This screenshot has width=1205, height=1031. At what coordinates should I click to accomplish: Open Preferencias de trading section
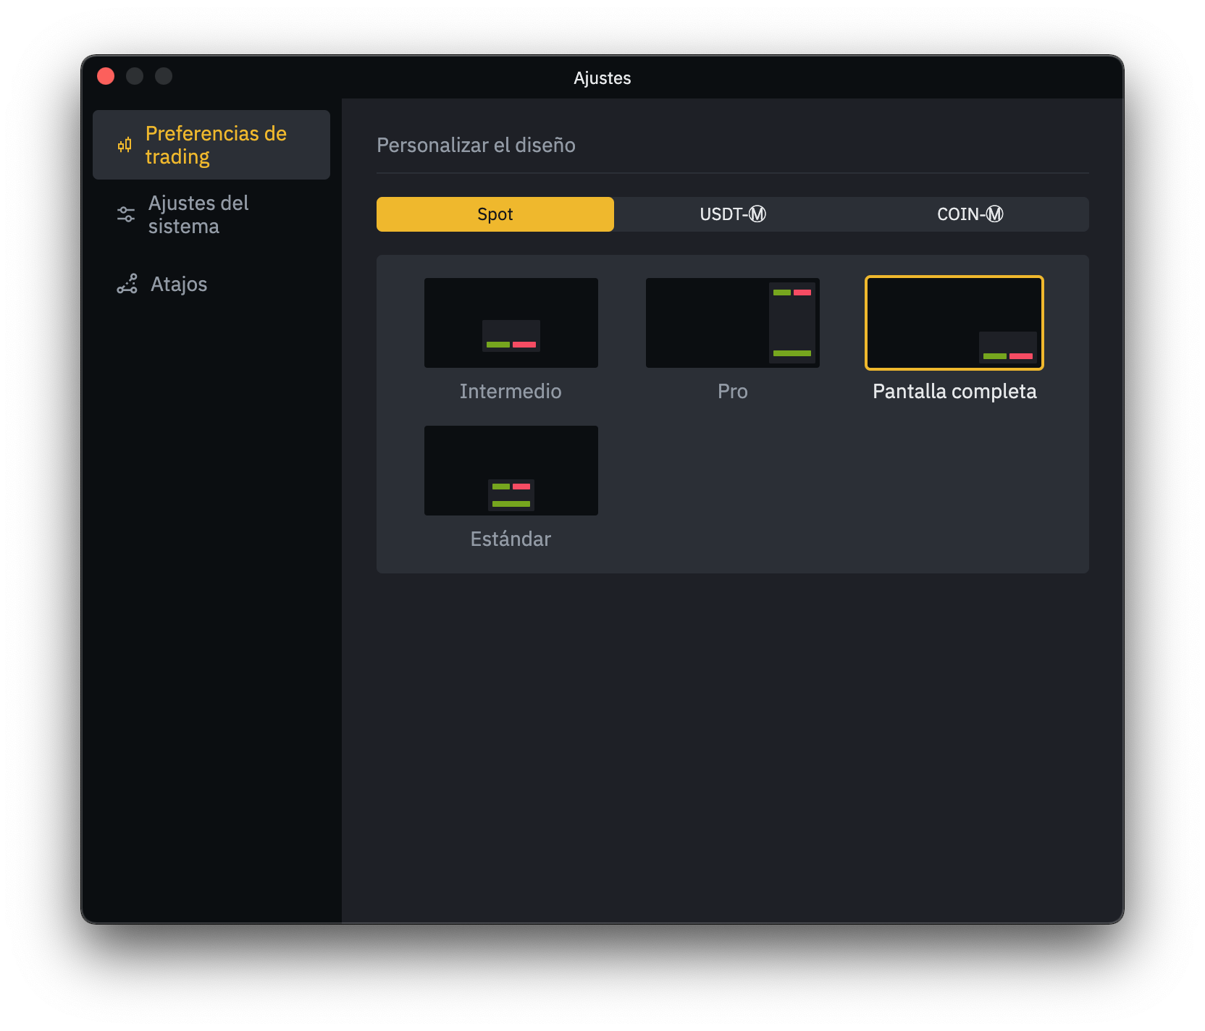[211, 145]
